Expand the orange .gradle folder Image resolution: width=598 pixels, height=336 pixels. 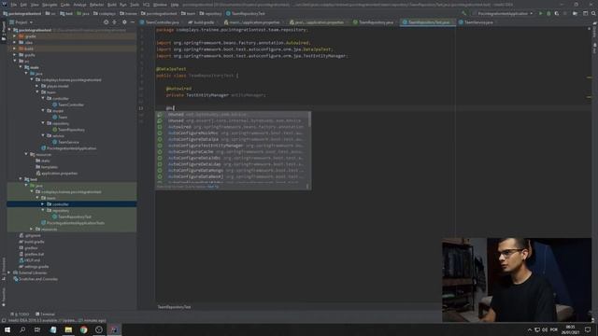(15, 36)
